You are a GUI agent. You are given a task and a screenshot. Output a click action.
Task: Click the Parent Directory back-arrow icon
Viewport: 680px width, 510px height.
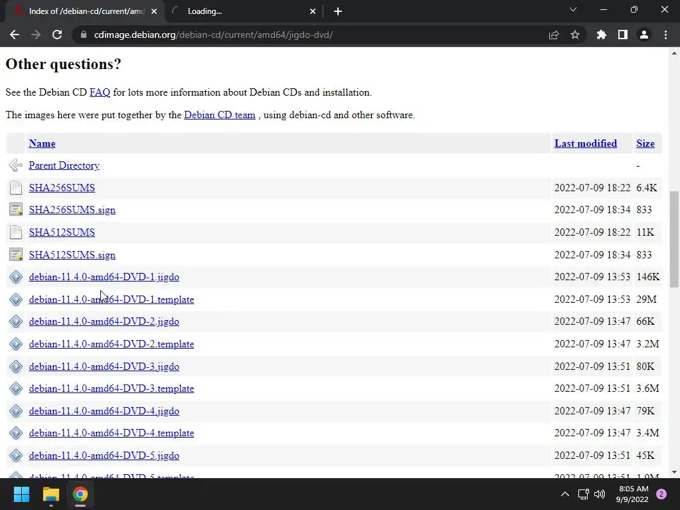point(16,165)
